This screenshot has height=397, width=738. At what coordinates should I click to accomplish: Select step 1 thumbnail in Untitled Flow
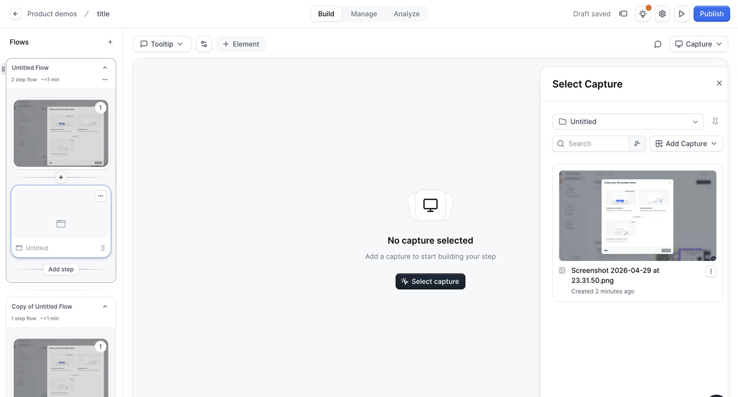click(x=61, y=133)
